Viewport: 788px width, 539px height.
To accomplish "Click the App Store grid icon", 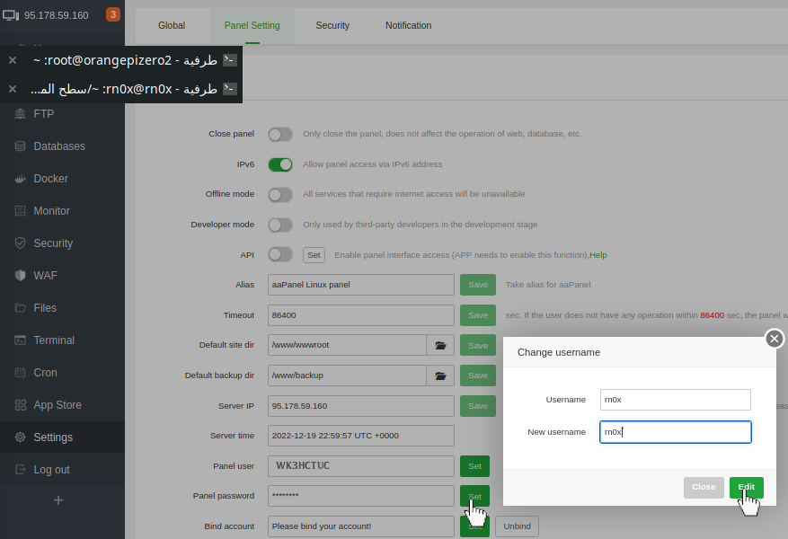I will (20, 405).
